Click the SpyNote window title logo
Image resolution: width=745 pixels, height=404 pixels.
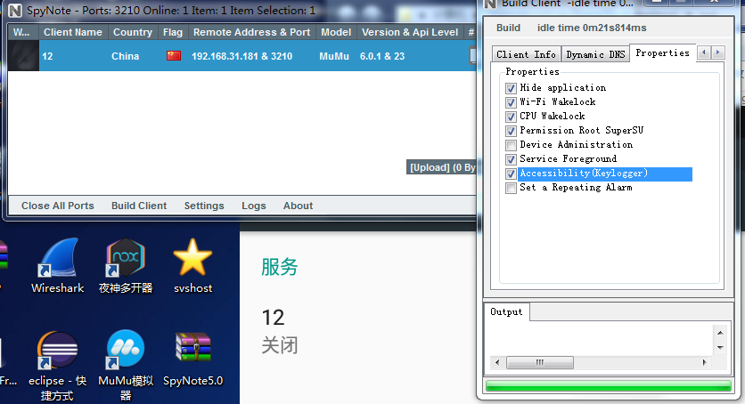pyautogui.click(x=15, y=11)
